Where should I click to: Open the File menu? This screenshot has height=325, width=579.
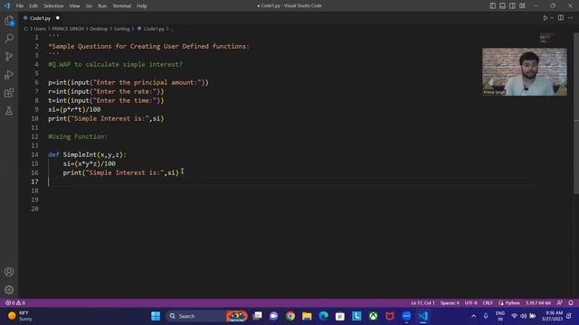pos(20,6)
